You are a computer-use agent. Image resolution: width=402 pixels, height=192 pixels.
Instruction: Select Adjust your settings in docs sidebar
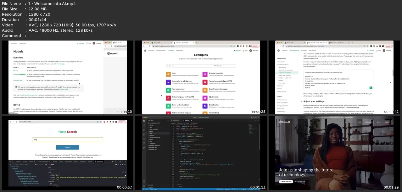coord(284,75)
